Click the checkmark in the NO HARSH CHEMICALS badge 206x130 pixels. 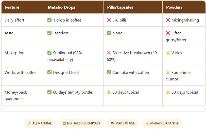click(64, 123)
